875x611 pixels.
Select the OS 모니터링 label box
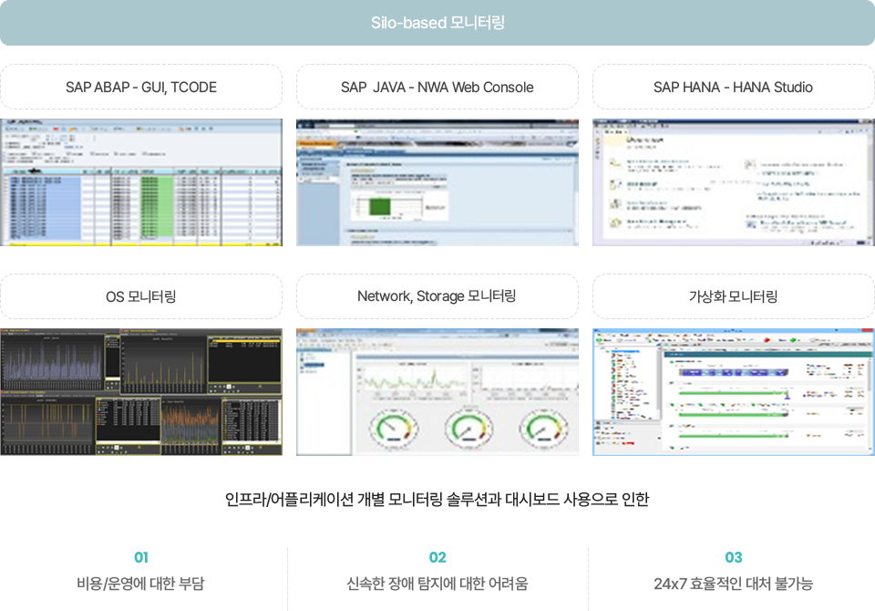141,296
